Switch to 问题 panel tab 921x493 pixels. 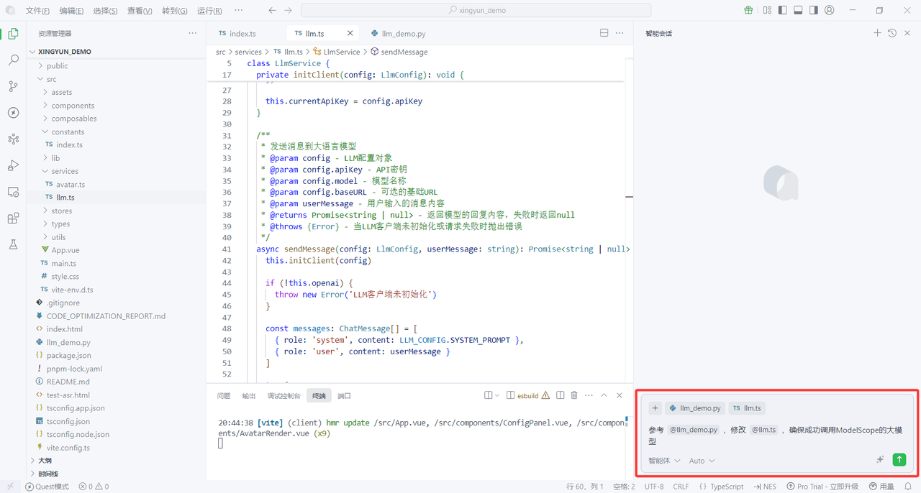tap(224, 396)
